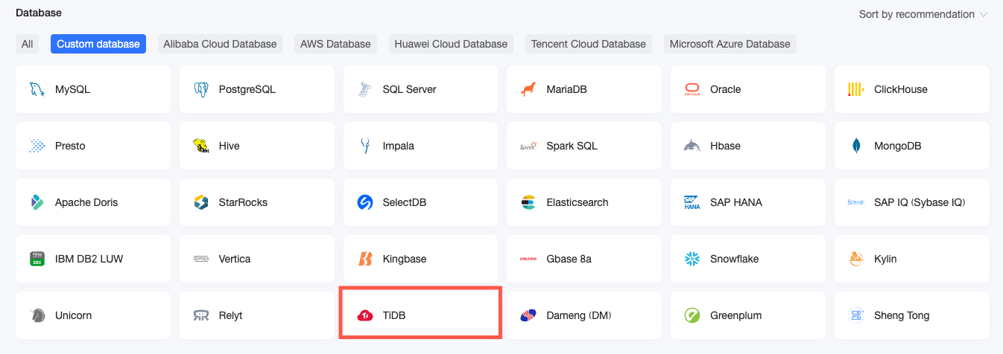
Task: Click the Presto dotted logo icon
Action: tap(37, 146)
